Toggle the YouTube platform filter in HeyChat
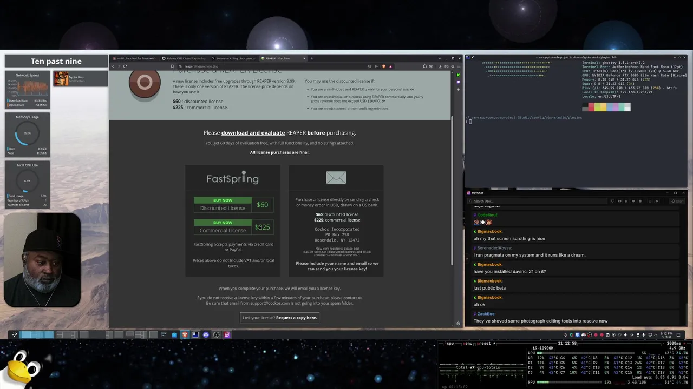 (619, 201)
